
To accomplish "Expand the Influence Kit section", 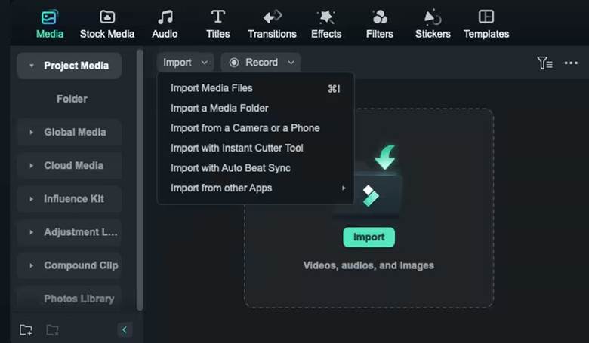I will (x=32, y=199).
